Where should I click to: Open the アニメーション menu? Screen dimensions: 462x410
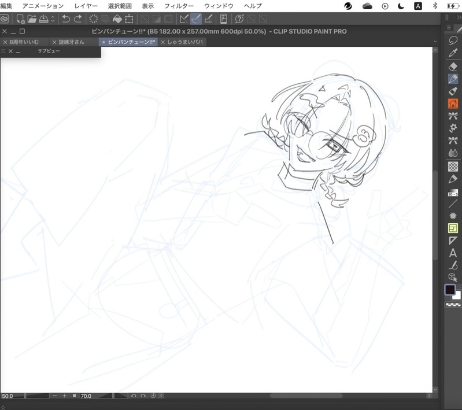[43, 6]
